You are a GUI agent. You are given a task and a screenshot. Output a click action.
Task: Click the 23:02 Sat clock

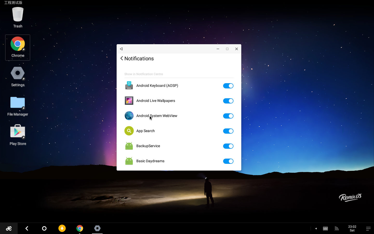pos(352,228)
